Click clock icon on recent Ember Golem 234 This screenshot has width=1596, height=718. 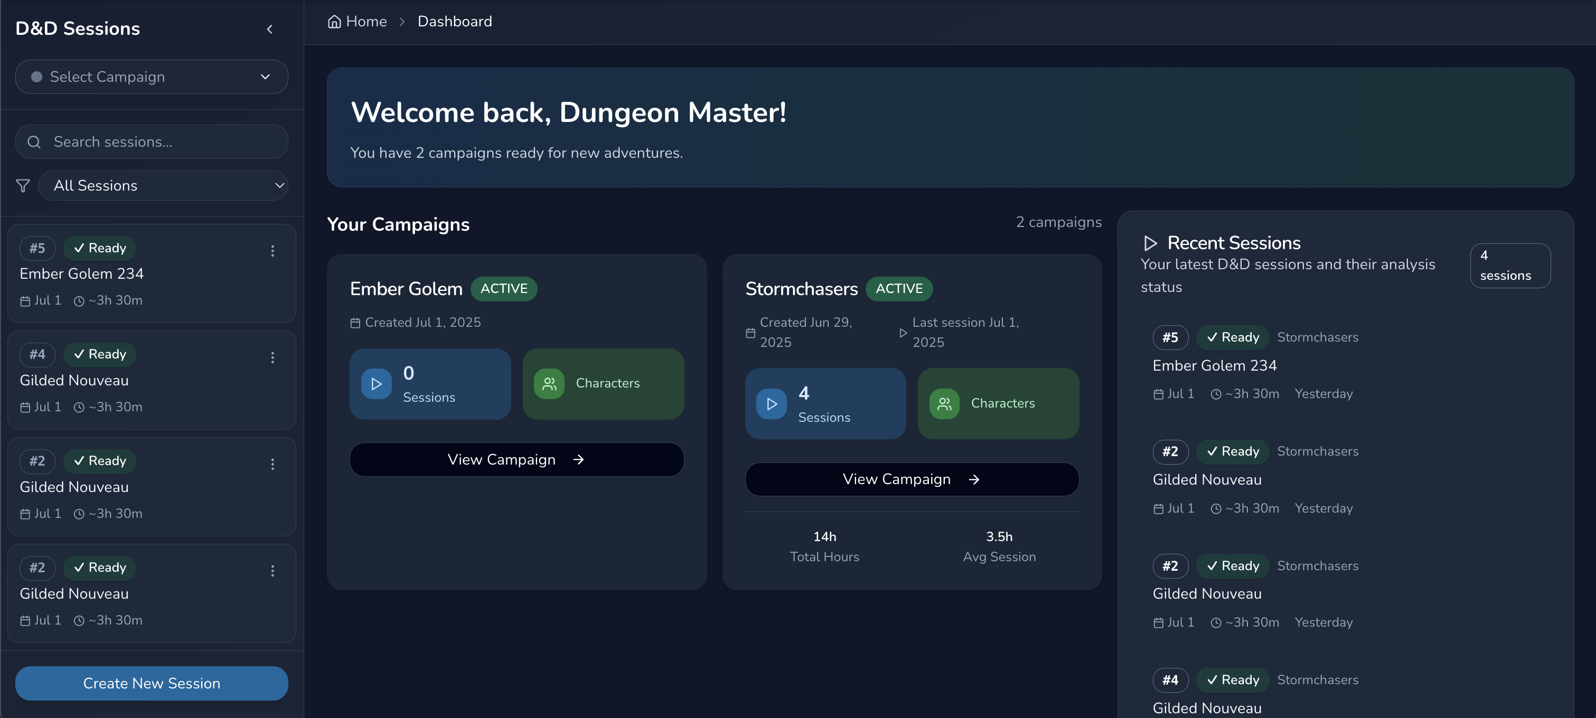point(1216,394)
